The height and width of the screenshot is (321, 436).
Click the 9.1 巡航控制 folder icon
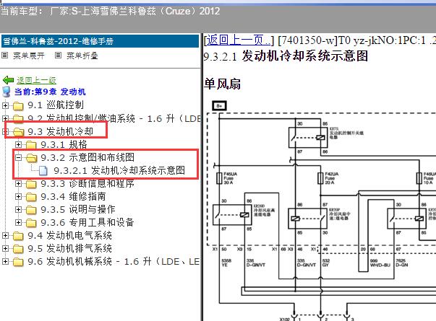coord(18,105)
